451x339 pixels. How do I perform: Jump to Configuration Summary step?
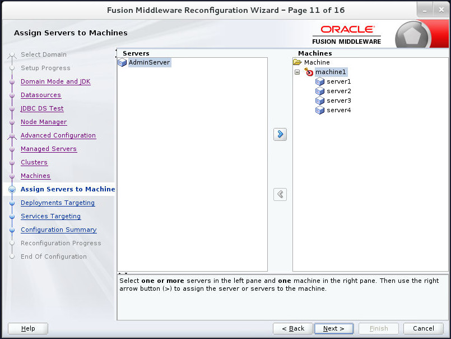pos(59,230)
